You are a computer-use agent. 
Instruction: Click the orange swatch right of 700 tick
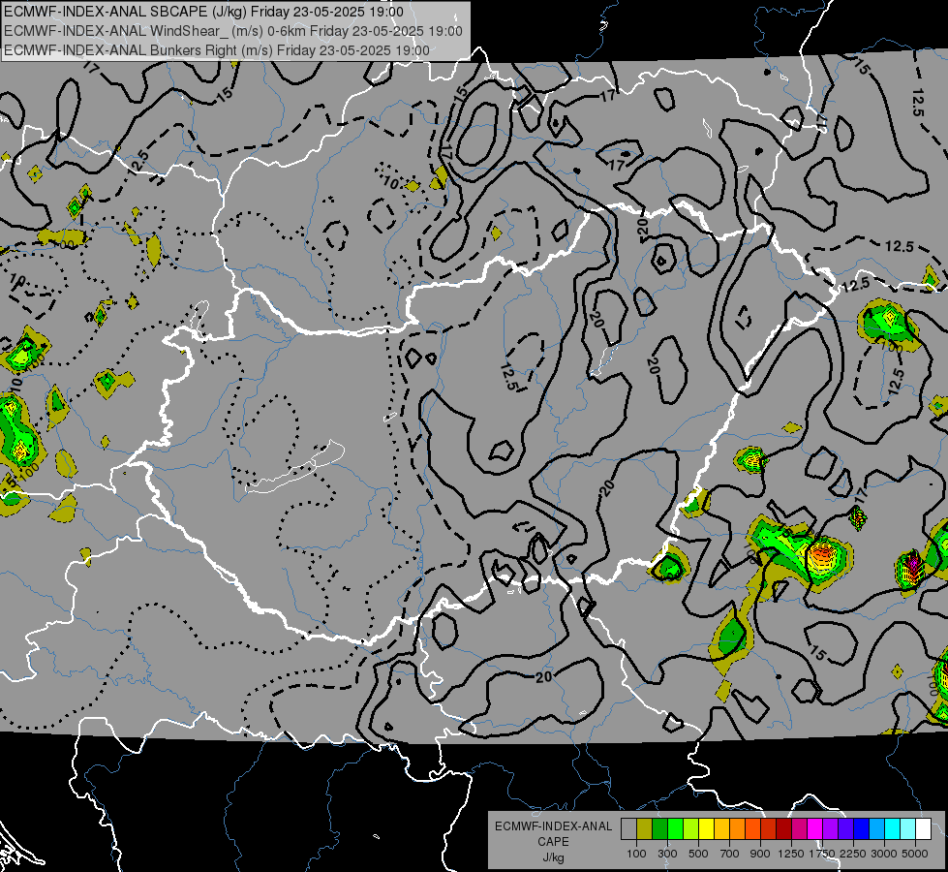pos(738,828)
